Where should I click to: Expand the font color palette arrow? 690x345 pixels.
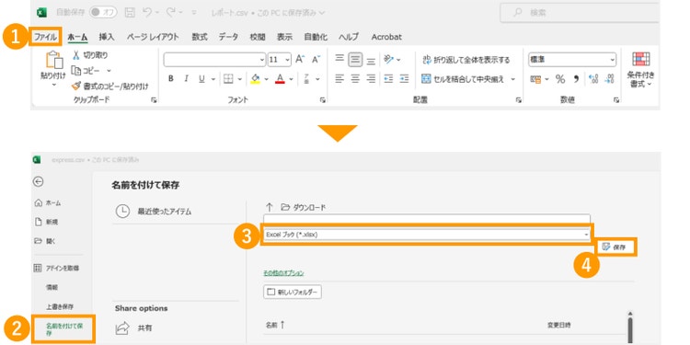tap(291, 79)
